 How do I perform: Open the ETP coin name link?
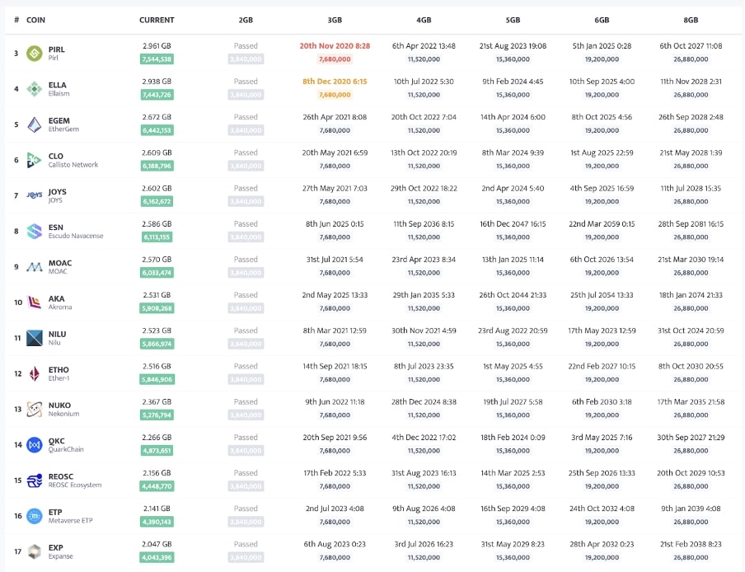coord(55,512)
